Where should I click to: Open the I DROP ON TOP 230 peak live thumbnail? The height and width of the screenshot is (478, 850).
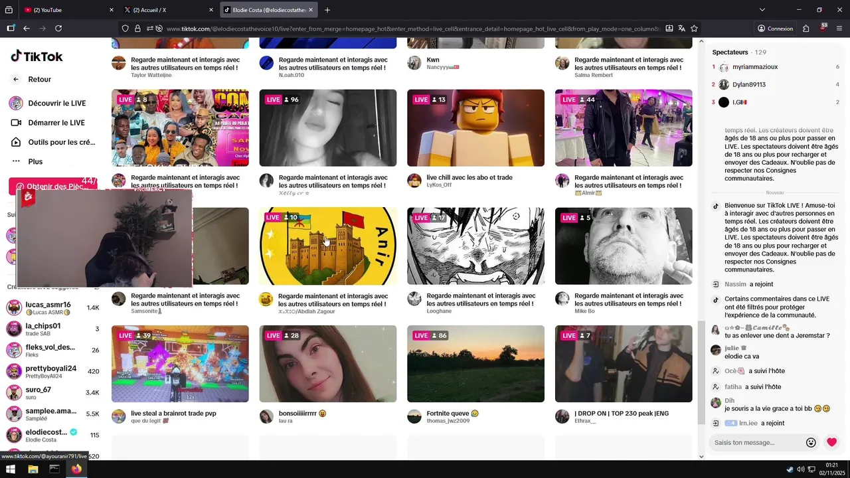click(624, 364)
